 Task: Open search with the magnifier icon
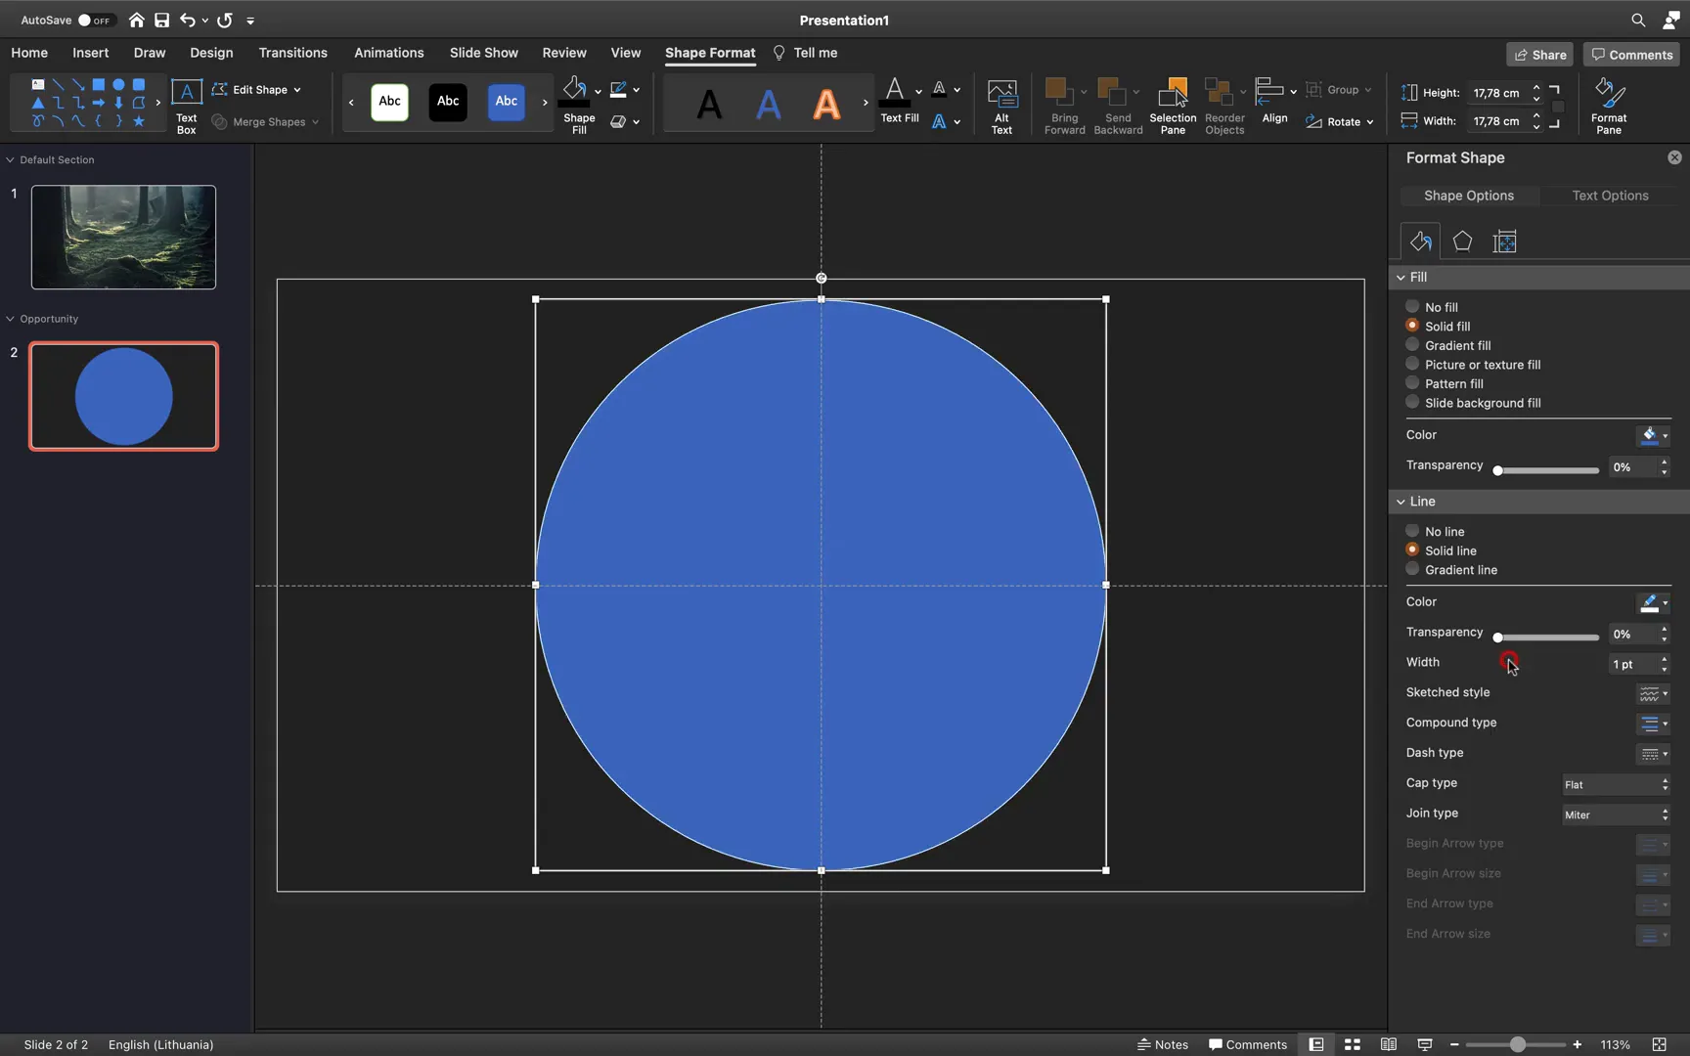(x=1638, y=20)
